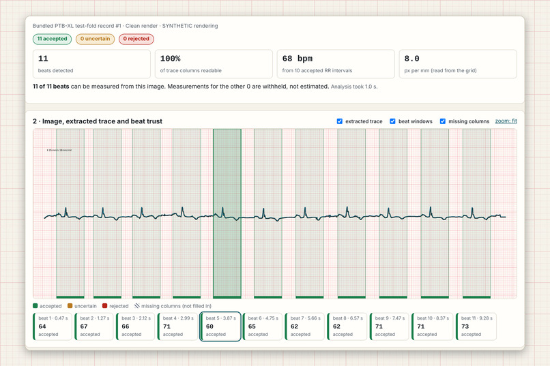Image resolution: width=550 pixels, height=366 pixels.
Task: Disable the missing columns checkbox
Action: (443, 121)
